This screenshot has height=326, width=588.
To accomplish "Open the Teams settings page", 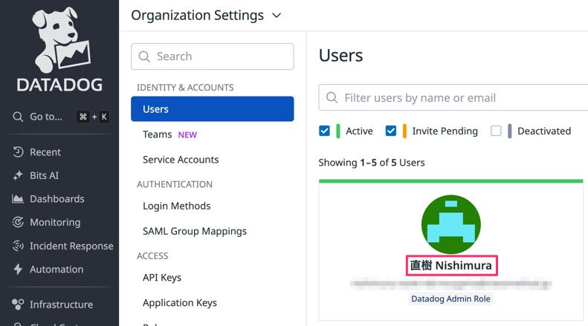I will (x=157, y=134).
